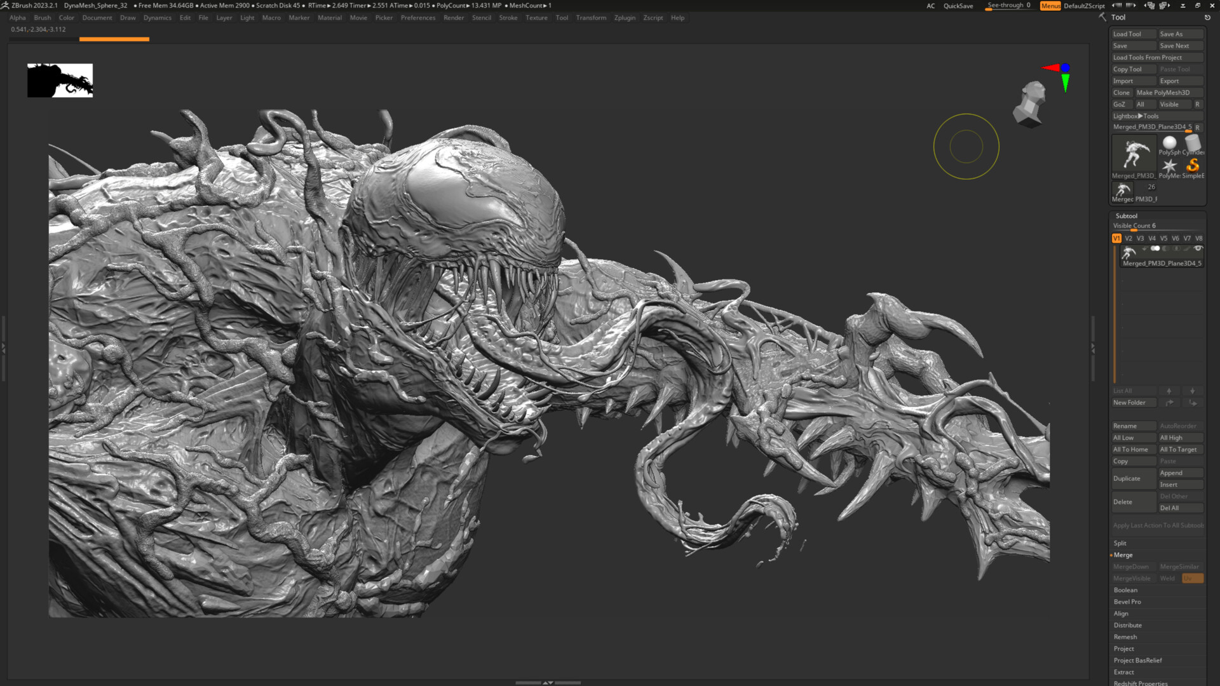Expand the Boolean section
This screenshot has height=686, width=1220.
tap(1125, 590)
